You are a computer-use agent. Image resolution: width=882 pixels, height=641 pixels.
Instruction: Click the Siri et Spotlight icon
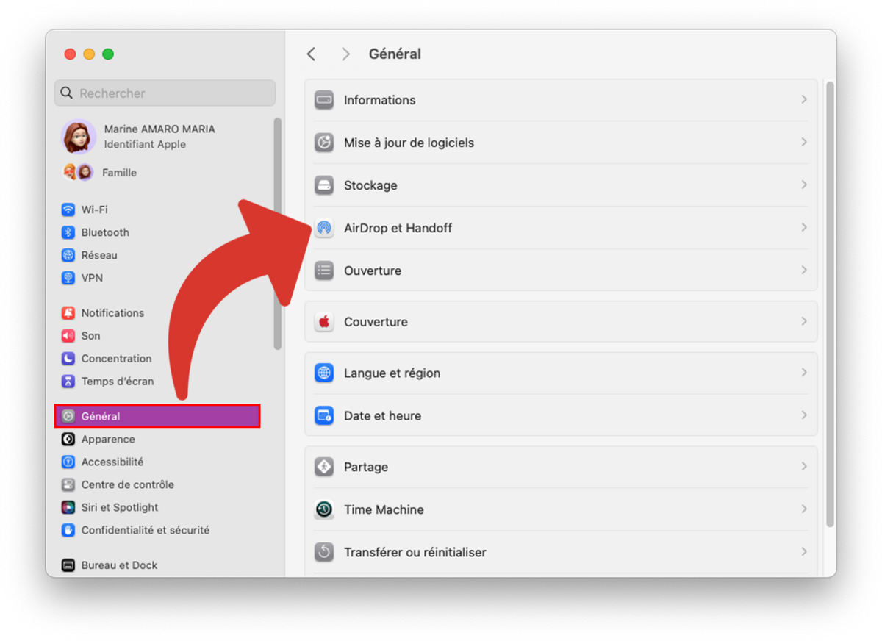click(68, 508)
